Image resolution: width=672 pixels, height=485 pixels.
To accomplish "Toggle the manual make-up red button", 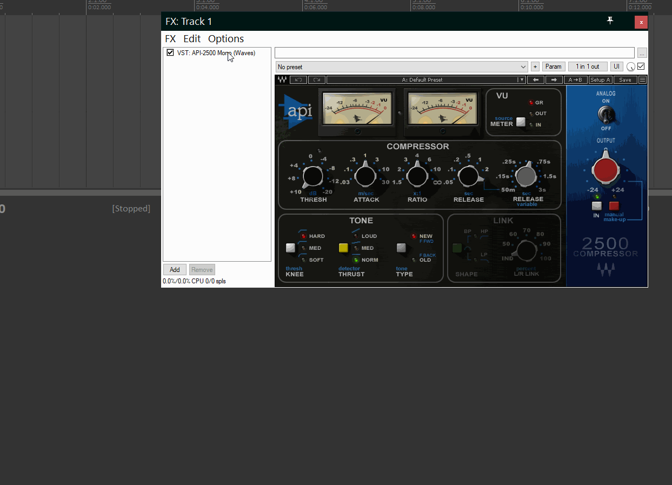I will (x=614, y=206).
